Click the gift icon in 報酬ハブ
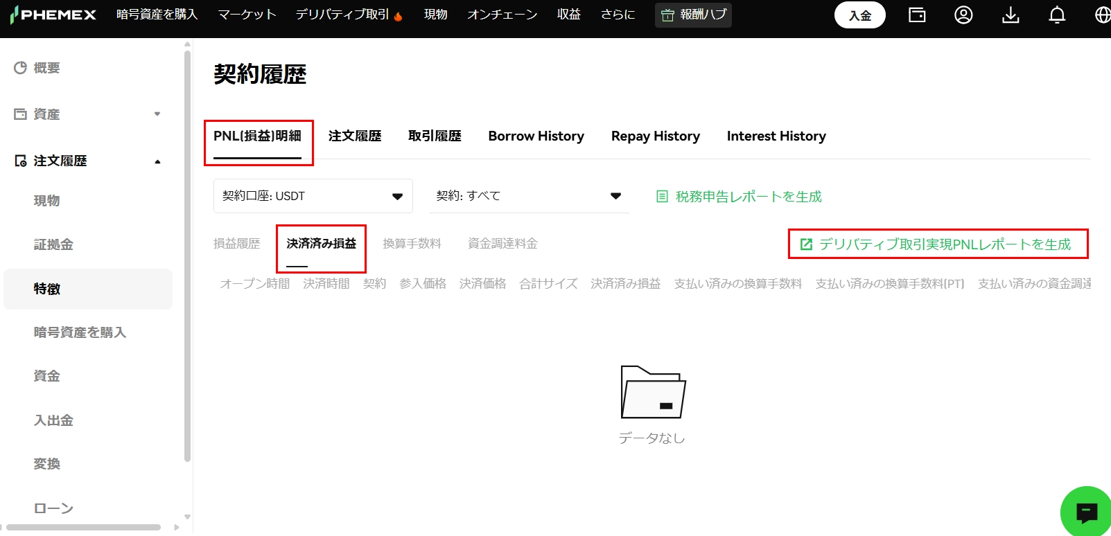The height and width of the screenshot is (536, 1111). 667,15
